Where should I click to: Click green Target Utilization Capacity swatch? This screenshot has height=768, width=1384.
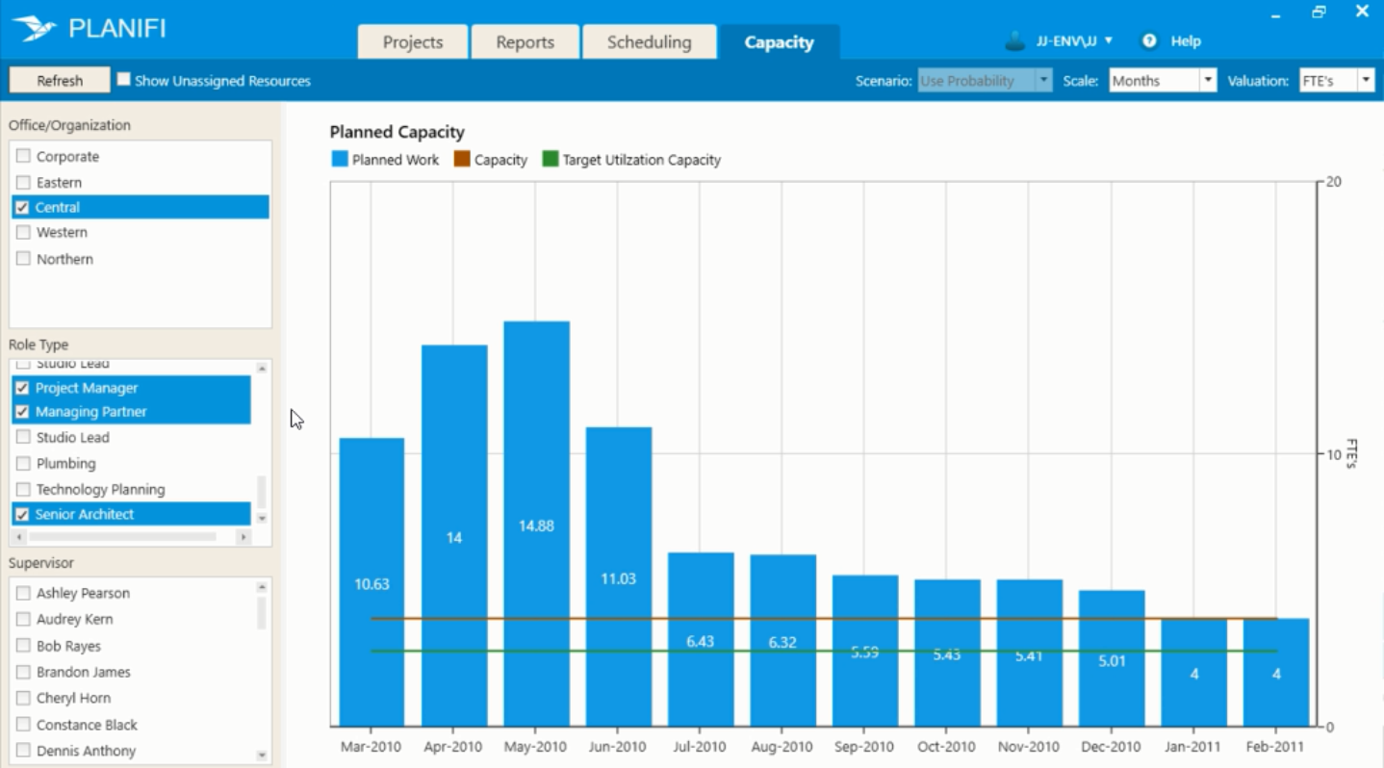point(551,159)
